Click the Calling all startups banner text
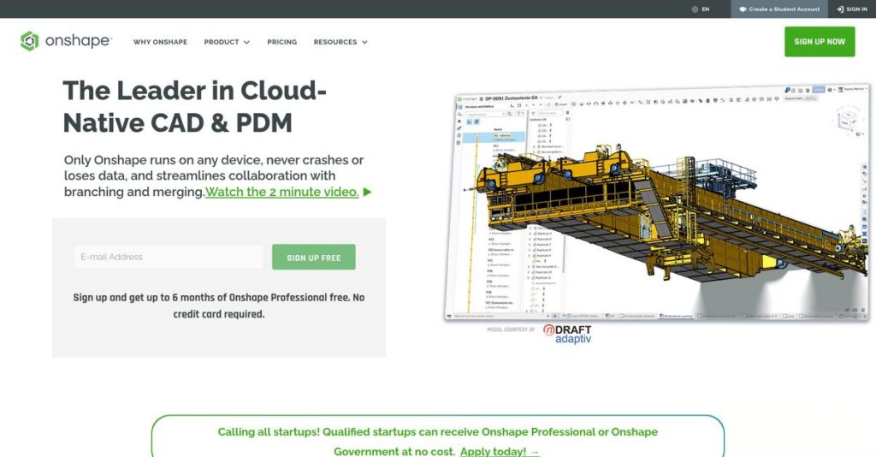 click(437, 442)
